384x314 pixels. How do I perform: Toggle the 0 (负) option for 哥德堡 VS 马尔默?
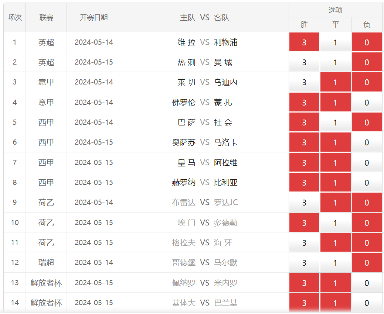click(367, 263)
